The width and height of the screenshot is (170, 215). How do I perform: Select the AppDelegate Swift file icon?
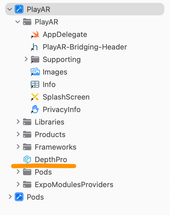click(x=35, y=34)
